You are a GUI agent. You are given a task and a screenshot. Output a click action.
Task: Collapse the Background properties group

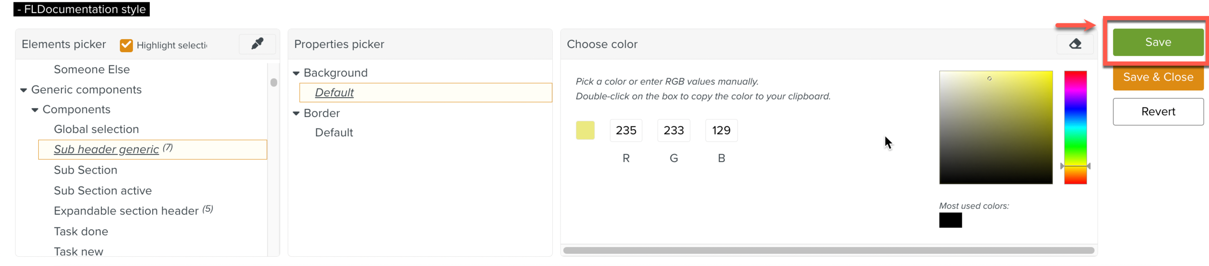pyautogui.click(x=296, y=74)
